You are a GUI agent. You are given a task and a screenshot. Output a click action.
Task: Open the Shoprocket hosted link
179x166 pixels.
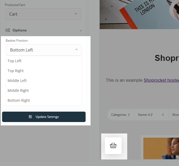tap(161, 80)
